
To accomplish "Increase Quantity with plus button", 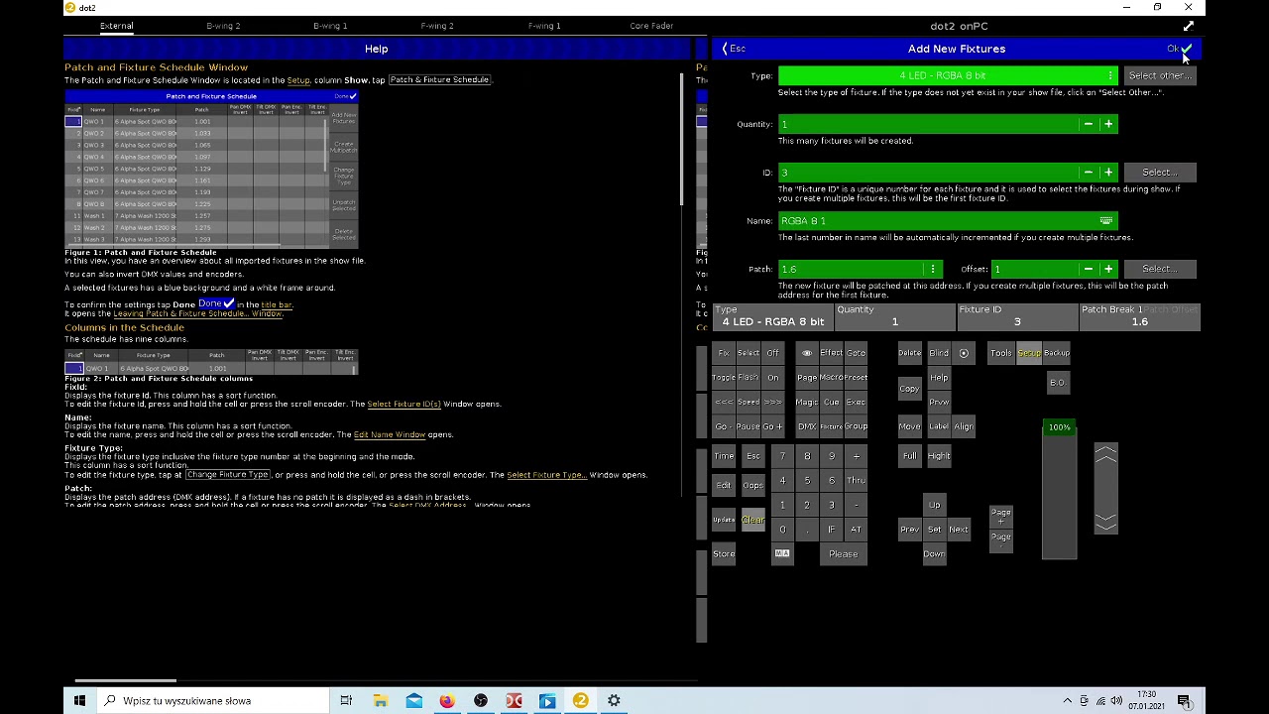I will [x=1108, y=124].
